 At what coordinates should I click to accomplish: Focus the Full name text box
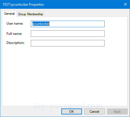(68, 33)
